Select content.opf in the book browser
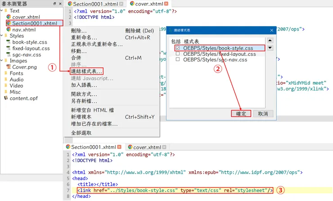 tap(23, 98)
